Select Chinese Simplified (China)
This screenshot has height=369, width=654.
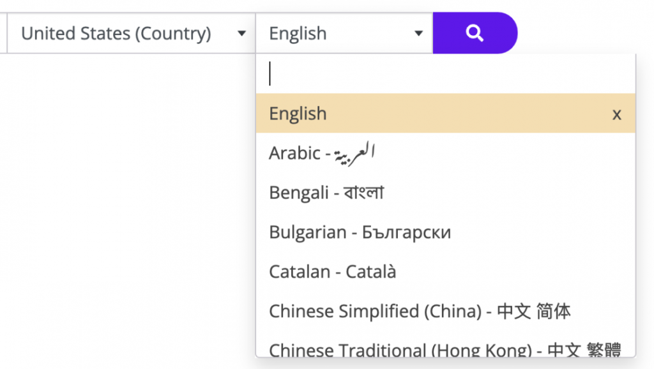pos(421,312)
